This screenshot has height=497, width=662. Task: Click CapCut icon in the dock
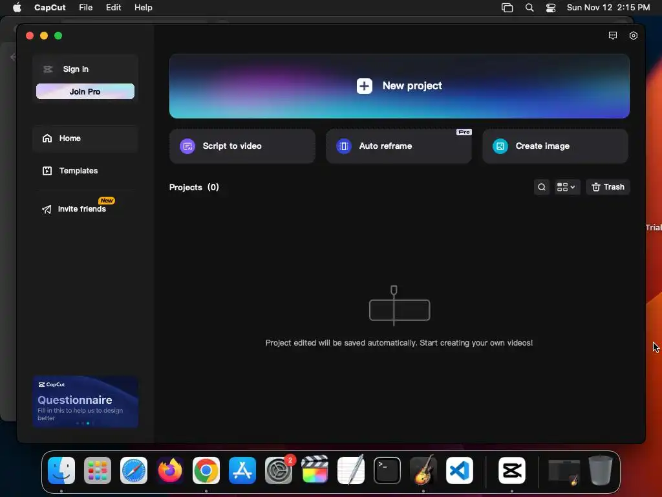coord(512,470)
